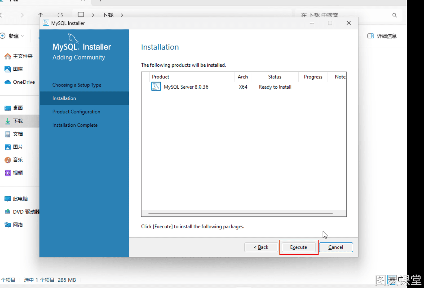Go to Installation Complete step
This screenshot has width=424, height=288.
point(75,125)
